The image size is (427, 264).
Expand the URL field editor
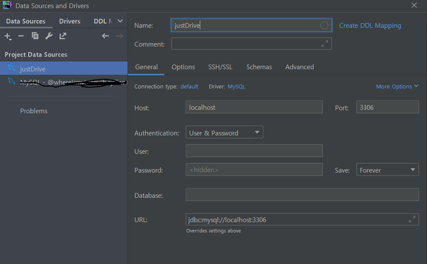click(x=412, y=219)
